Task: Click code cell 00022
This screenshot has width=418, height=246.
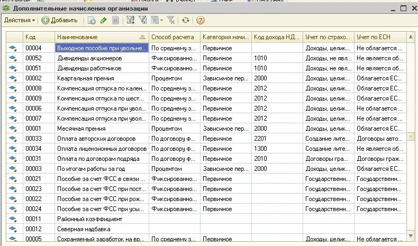Action: [39, 199]
